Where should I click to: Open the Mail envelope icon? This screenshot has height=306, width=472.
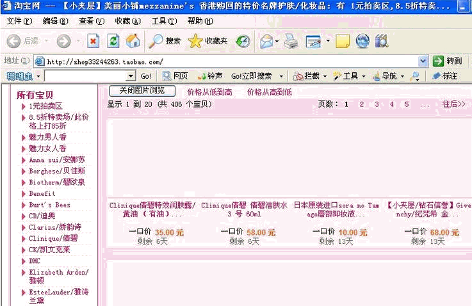click(266, 41)
